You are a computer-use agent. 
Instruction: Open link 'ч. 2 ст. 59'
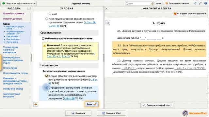(x=54, y=26)
